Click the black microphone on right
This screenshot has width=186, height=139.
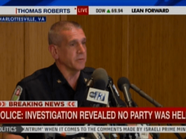tap(124, 85)
